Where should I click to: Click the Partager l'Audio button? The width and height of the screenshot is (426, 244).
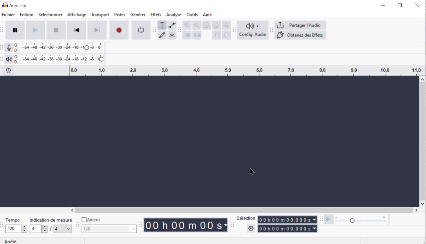(x=300, y=25)
